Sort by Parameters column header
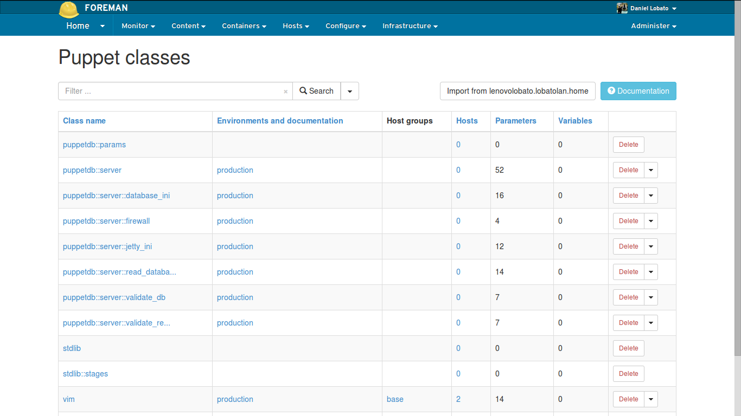 click(x=515, y=121)
